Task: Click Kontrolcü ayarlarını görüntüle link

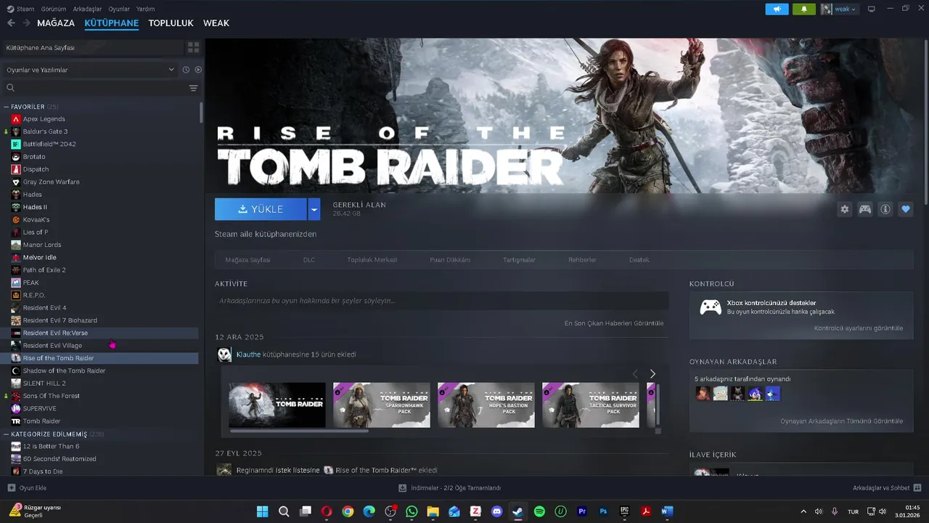Action: (x=859, y=328)
